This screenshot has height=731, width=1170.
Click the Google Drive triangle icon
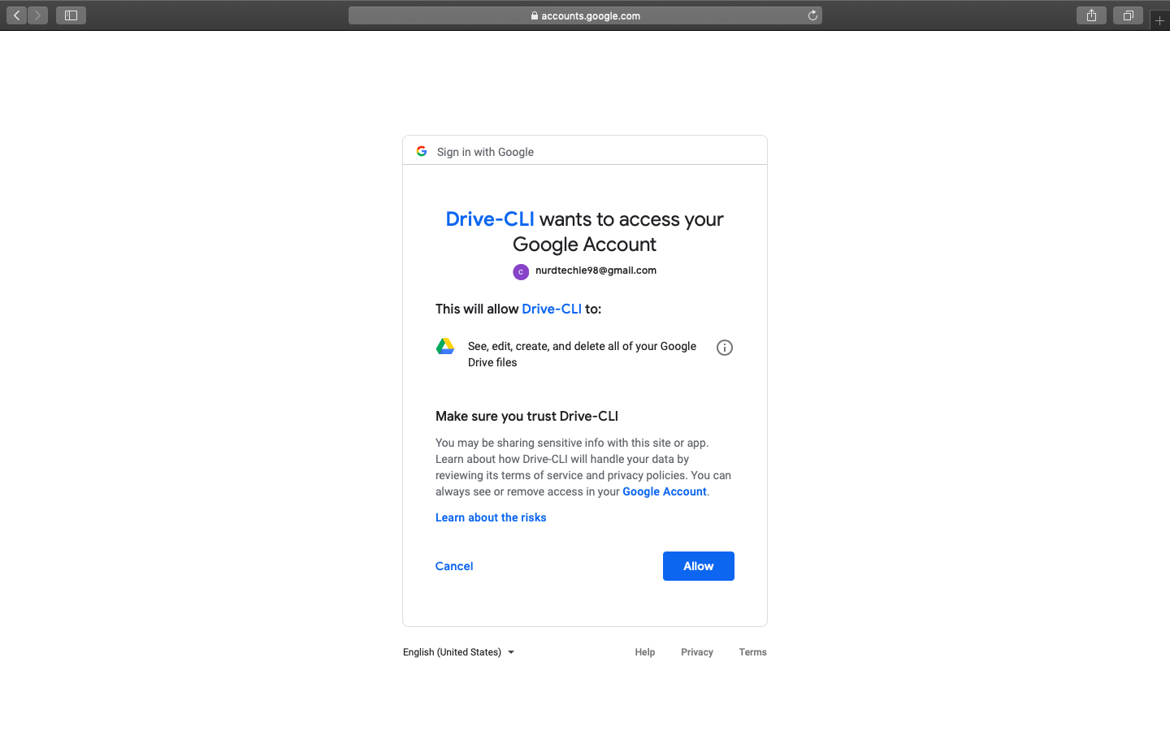coord(445,346)
